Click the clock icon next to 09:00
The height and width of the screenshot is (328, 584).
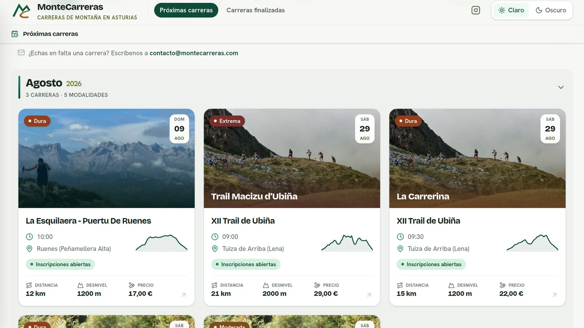[215, 237]
